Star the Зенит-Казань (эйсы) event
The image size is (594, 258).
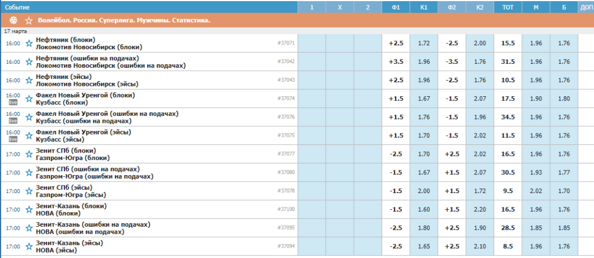click(29, 246)
